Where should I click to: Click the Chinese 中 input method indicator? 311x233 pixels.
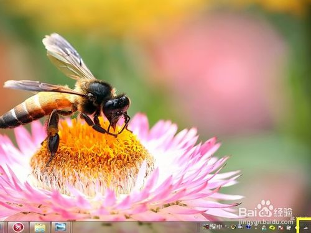click(x=220, y=227)
